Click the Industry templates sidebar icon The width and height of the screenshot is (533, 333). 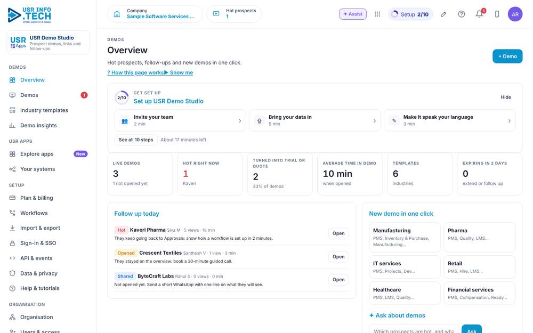(12, 110)
